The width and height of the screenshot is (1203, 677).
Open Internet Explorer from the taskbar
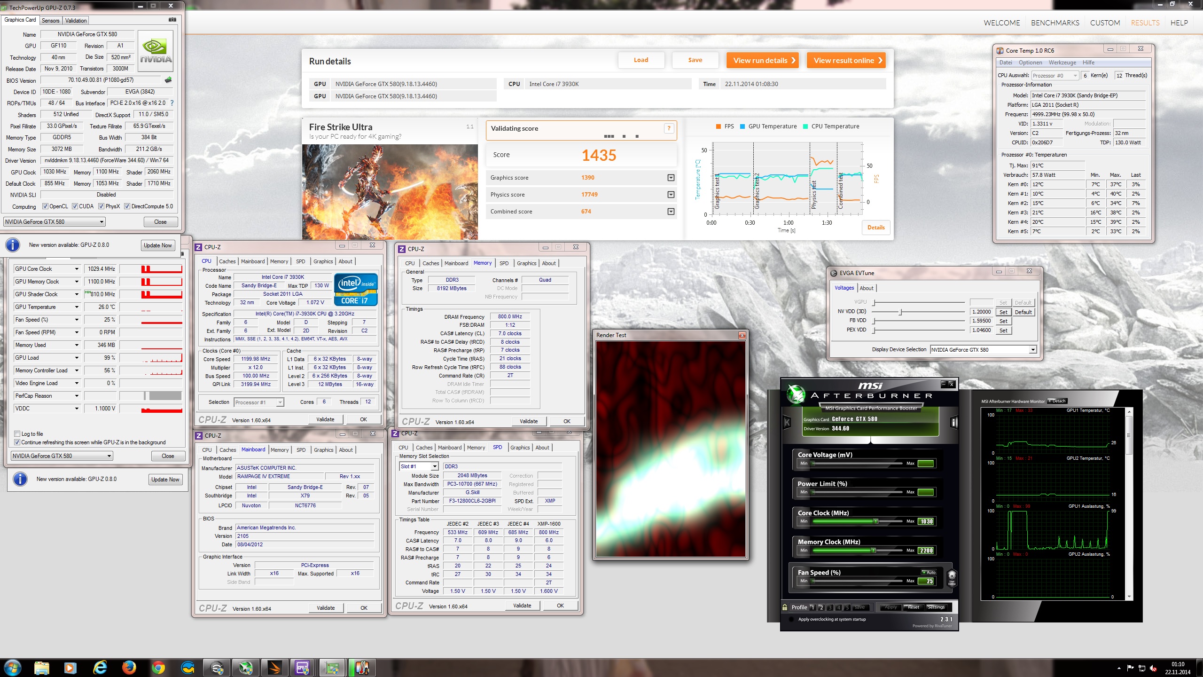click(x=100, y=668)
